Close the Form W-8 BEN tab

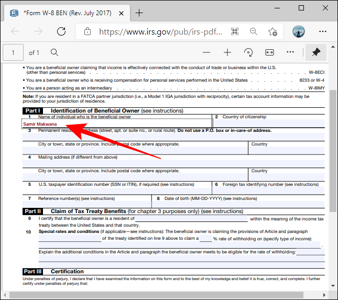pos(122,12)
